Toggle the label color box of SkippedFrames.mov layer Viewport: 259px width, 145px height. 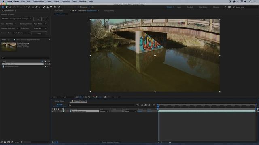coord(64,111)
